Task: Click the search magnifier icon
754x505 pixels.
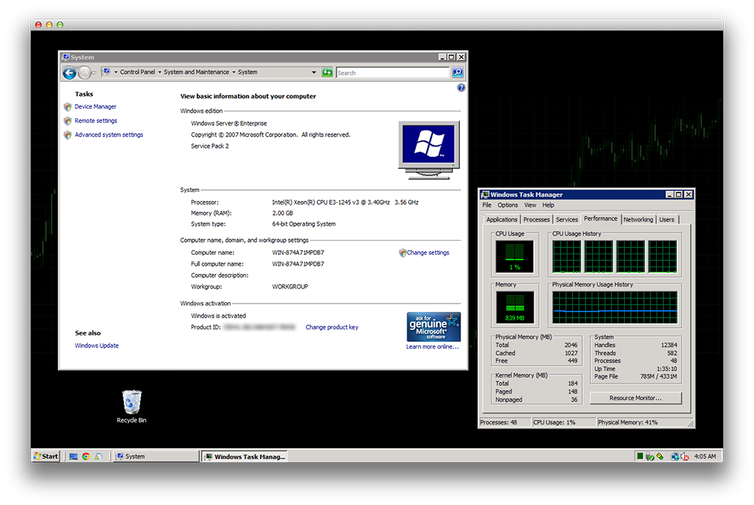Action: 458,72
